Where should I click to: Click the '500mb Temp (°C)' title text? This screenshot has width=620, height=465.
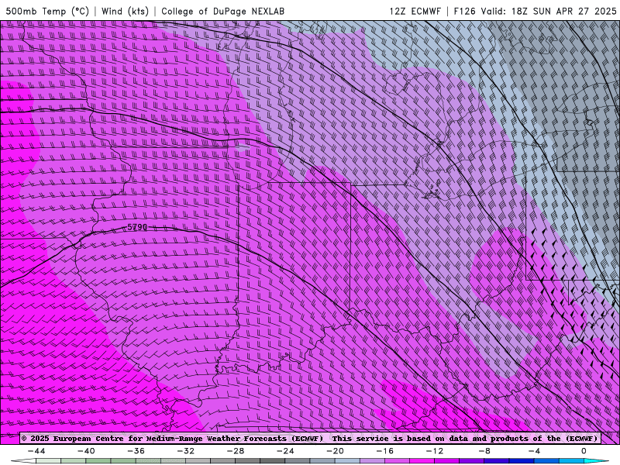47,11
